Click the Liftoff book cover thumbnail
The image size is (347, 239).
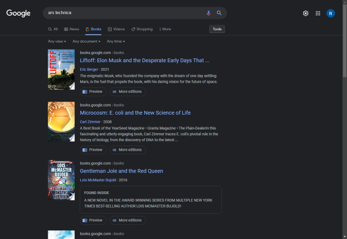click(x=61, y=70)
